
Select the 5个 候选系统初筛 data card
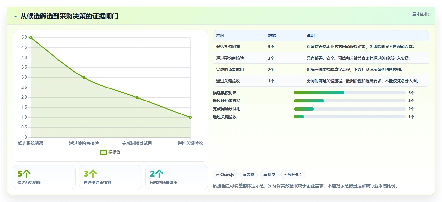[44, 177]
